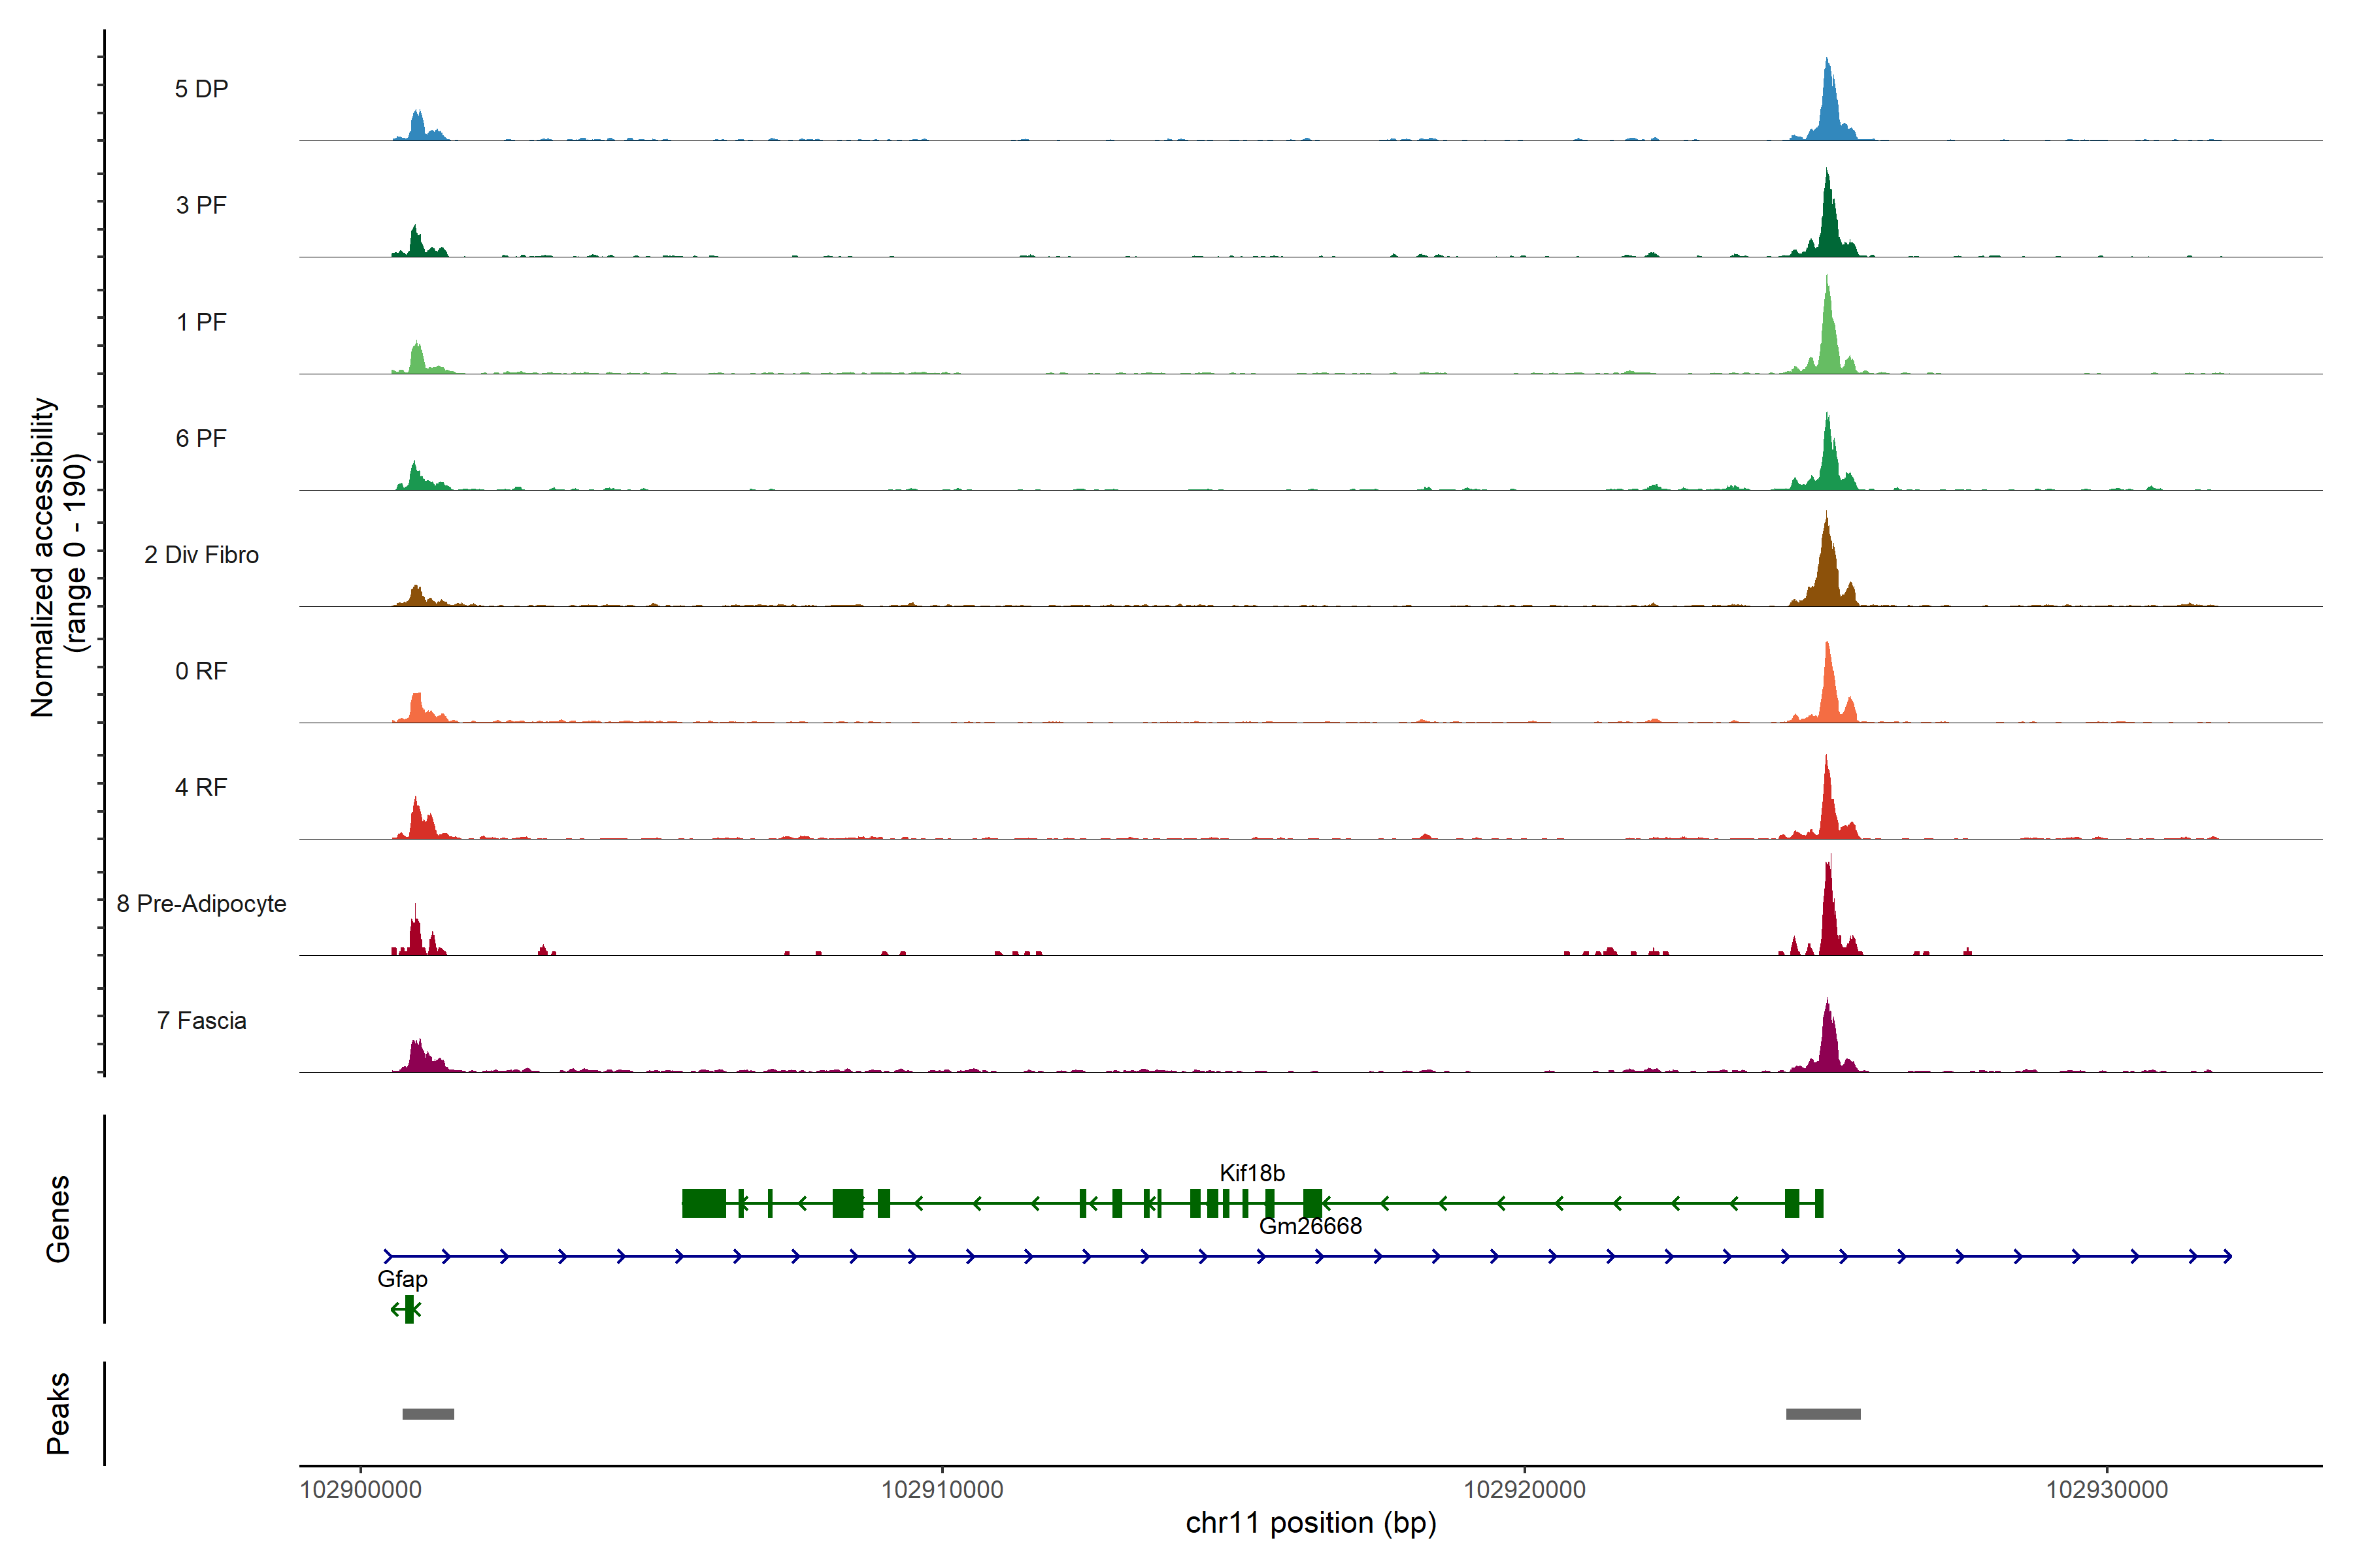Select the 2 Div Fibro label
Screen dimensions: 2353x1568
point(201,554)
